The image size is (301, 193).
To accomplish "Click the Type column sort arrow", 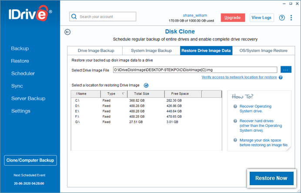I will point(123,93).
